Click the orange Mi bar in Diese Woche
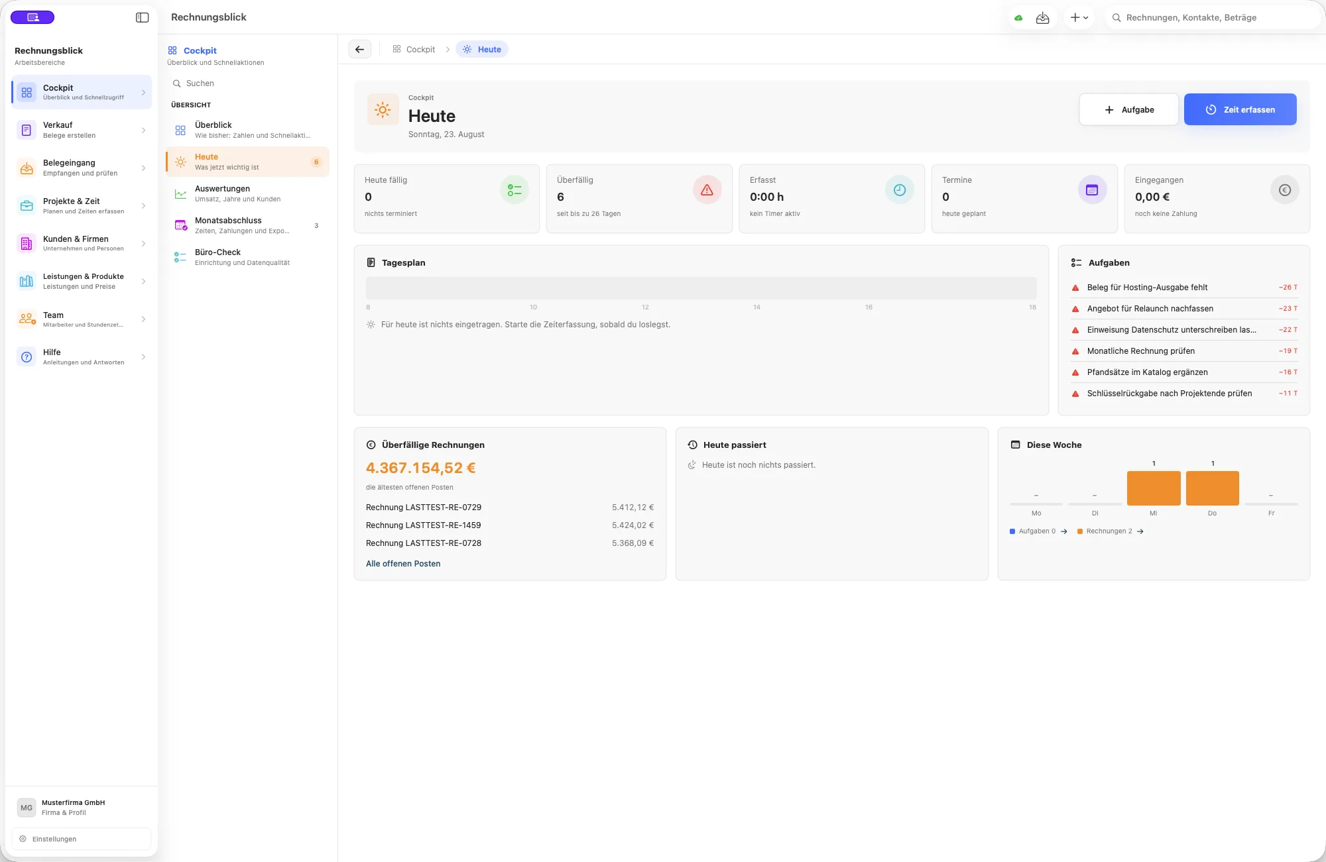 1154,488
